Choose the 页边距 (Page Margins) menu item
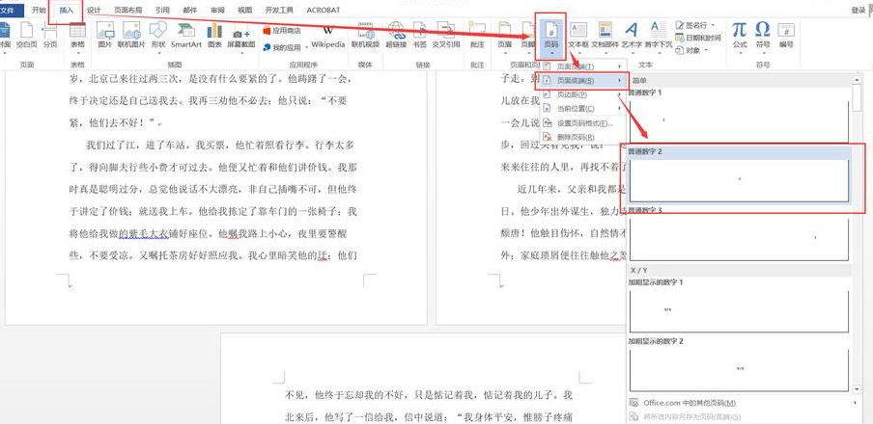Image resolution: width=873 pixels, height=424 pixels. [583, 94]
